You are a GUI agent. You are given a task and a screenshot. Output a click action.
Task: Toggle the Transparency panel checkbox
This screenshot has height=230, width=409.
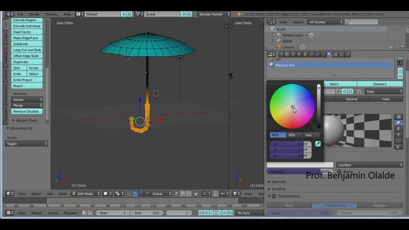pos(274,196)
